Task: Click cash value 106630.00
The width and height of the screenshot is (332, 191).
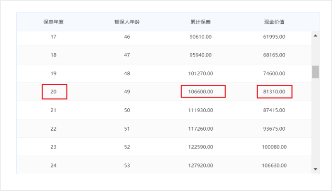Action: point(274,166)
